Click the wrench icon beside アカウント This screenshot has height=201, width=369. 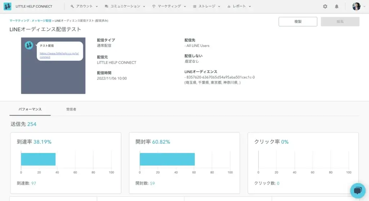(72, 6)
